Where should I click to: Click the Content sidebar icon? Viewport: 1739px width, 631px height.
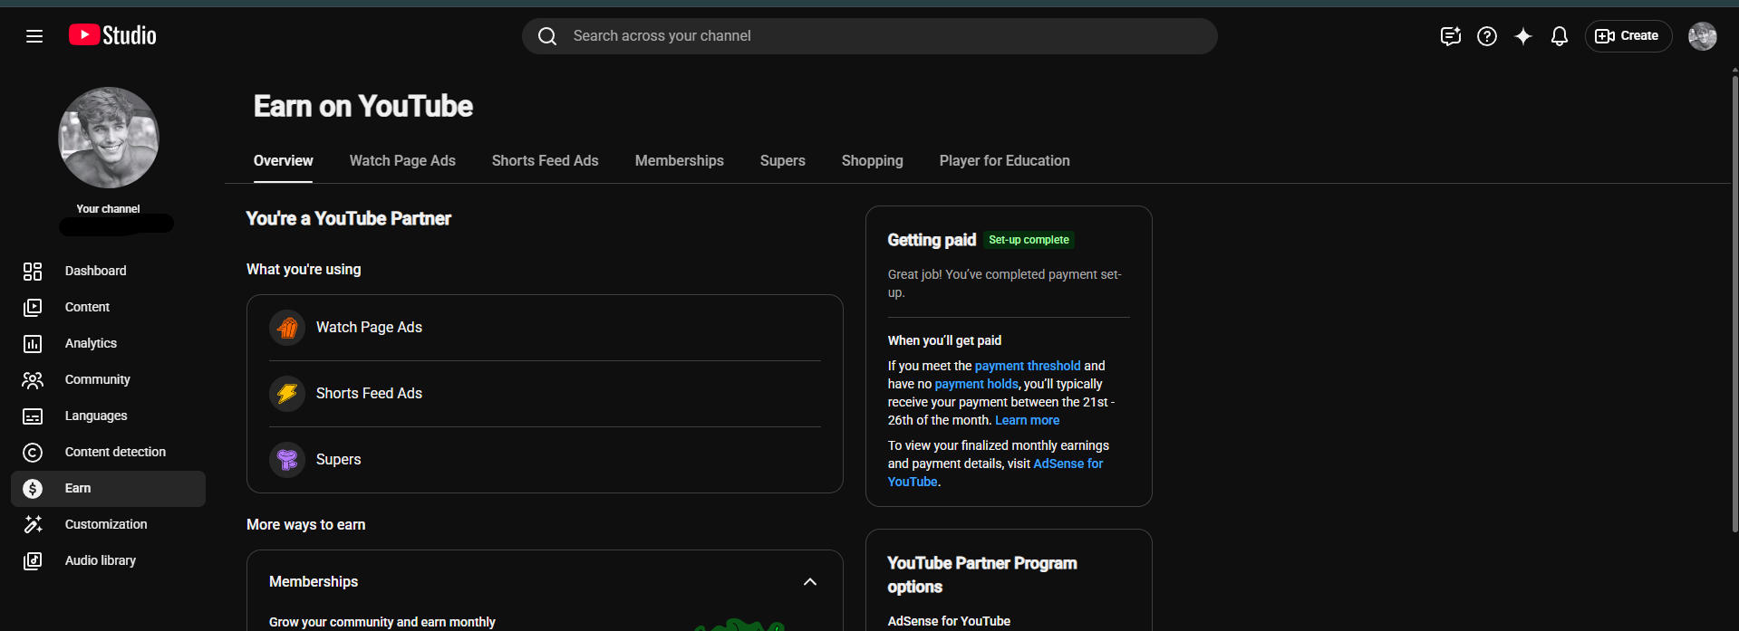tap(33, 307)
